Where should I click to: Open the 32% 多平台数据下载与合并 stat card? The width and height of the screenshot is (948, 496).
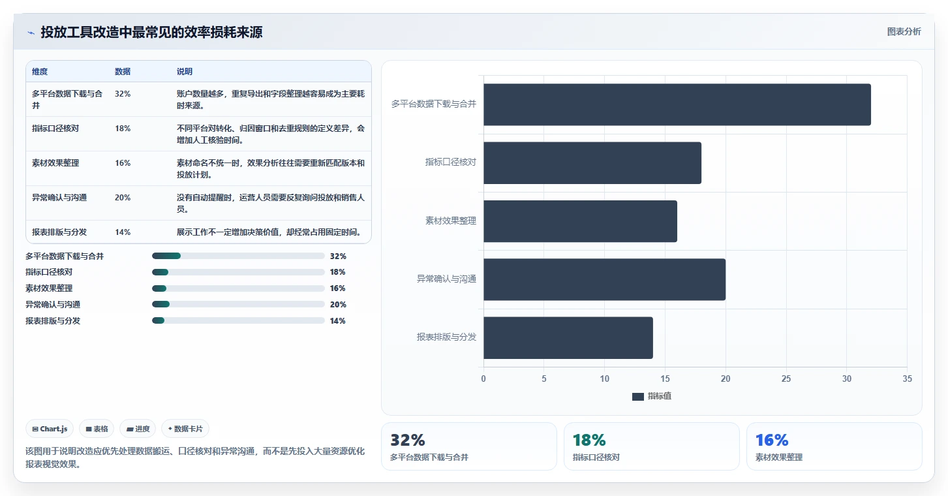pos(469,446)
